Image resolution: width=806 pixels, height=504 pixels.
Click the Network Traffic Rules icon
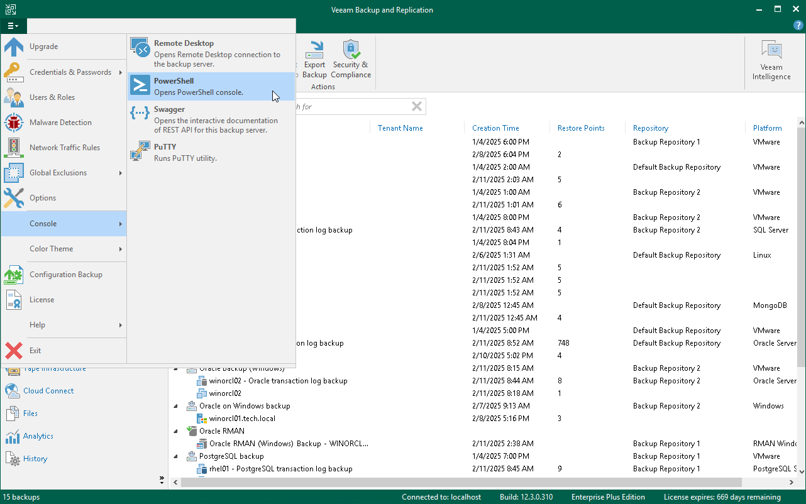[14, 148]
